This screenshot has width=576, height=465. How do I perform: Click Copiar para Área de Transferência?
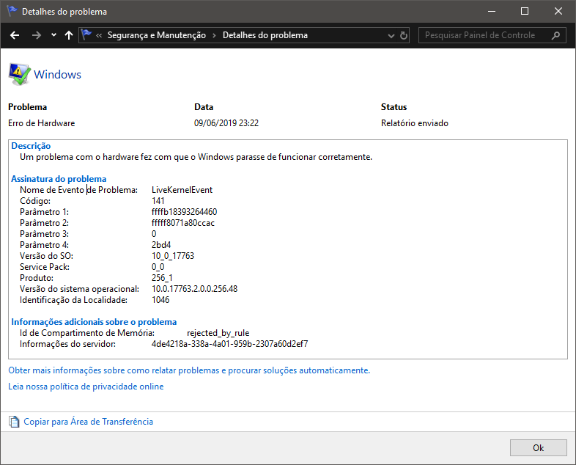88,422
